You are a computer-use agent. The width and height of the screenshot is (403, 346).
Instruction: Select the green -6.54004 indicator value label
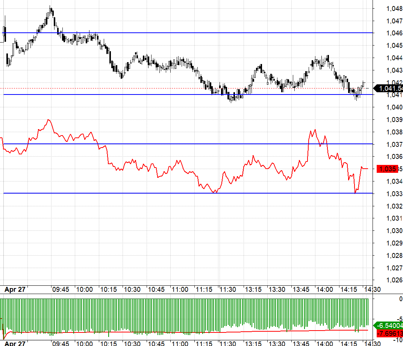pyautogui.click(x=389, y=326)
